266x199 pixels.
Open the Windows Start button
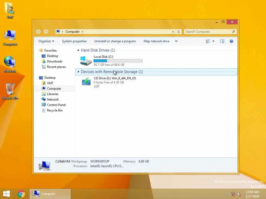(6, 194)
